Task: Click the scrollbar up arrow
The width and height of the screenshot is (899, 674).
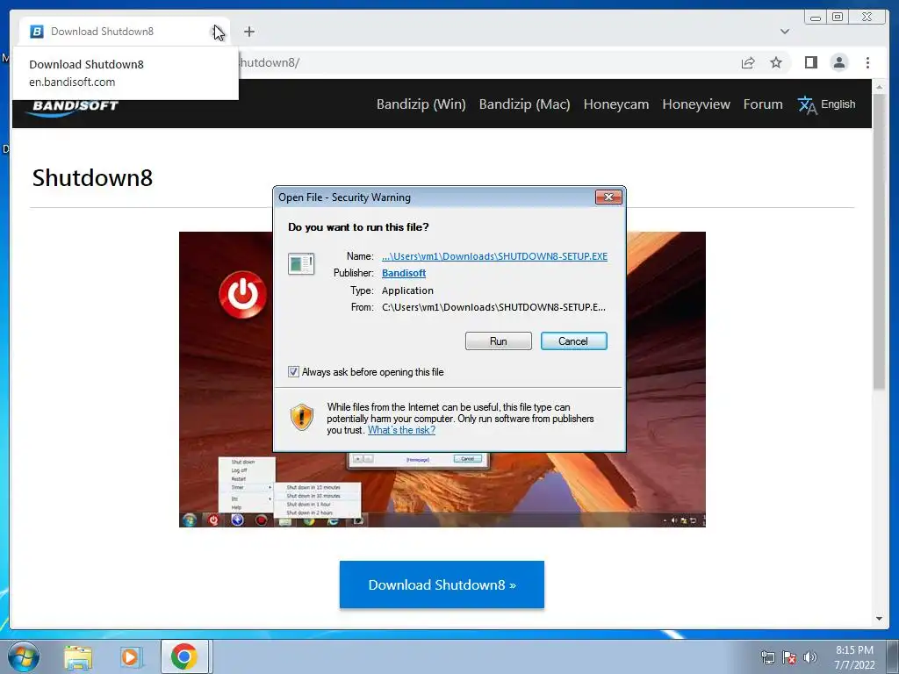Action: 879,87
